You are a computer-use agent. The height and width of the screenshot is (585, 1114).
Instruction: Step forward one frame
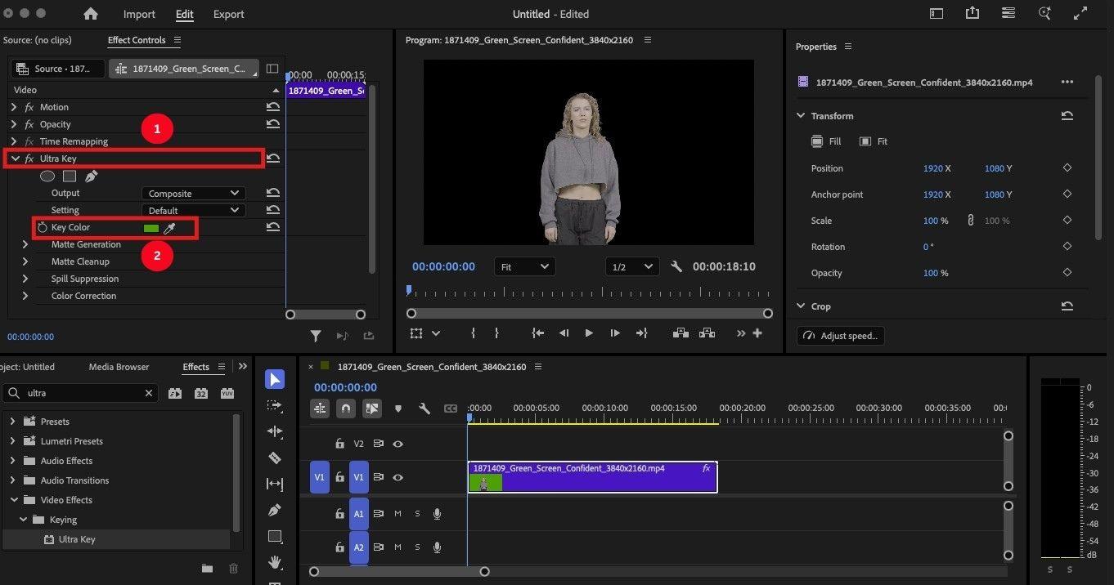tap(615, 333)
